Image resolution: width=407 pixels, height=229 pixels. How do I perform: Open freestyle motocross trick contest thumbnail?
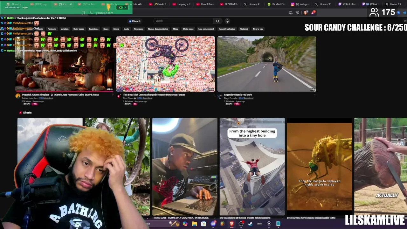click(166, 64)
